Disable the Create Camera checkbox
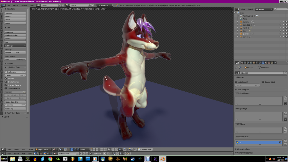 pyautogui.click(x=6, y=82)
